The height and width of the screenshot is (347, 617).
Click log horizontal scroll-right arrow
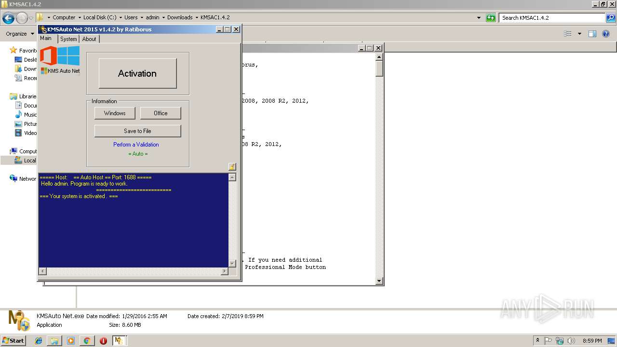[x=224, y=271]
